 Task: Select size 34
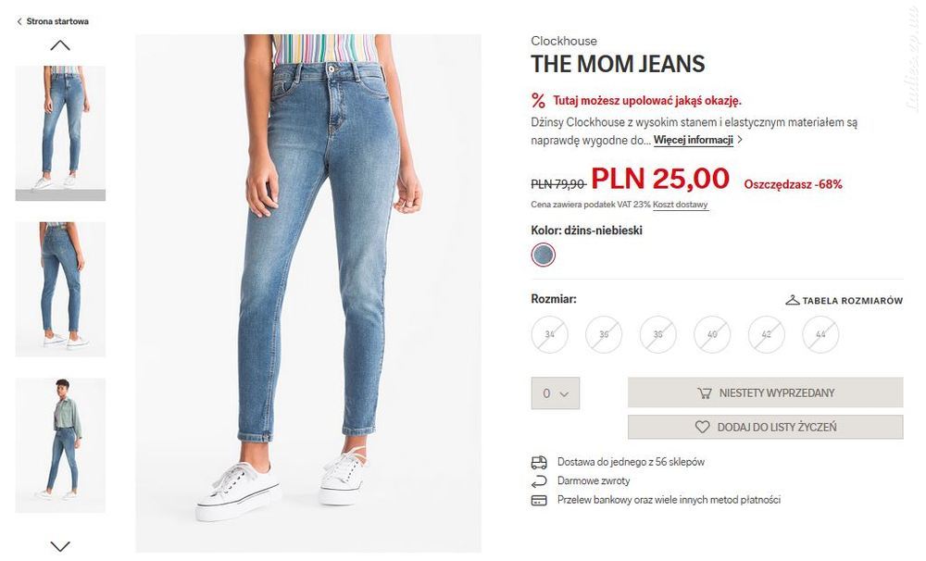[549, 334]
